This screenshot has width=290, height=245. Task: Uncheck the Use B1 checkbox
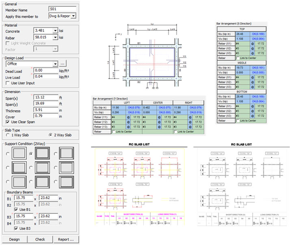coord(16,210)
